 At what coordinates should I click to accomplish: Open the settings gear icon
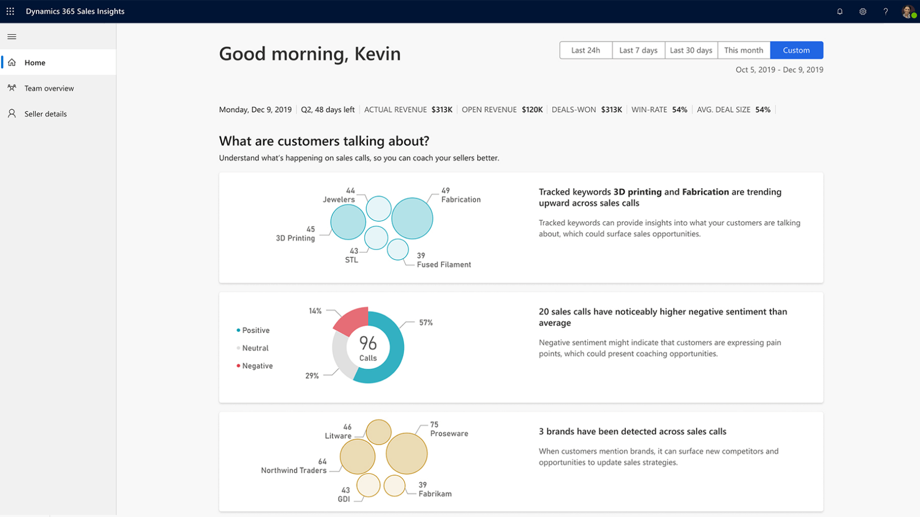[x=863, y=11]
